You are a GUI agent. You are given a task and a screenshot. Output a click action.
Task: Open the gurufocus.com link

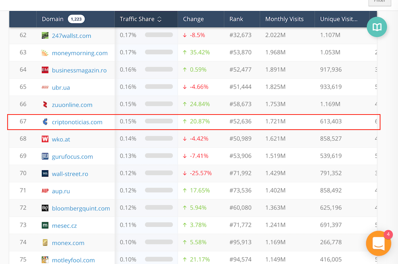pyautogui.click(x=72, y=157)
